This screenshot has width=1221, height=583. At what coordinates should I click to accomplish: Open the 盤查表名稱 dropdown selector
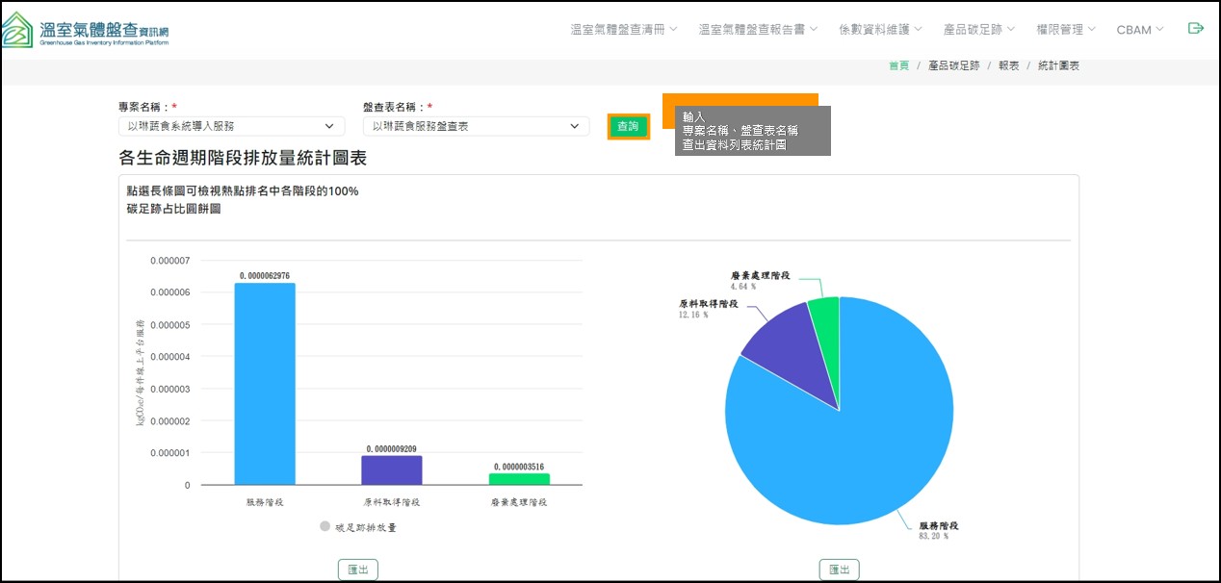click(476, 126)
